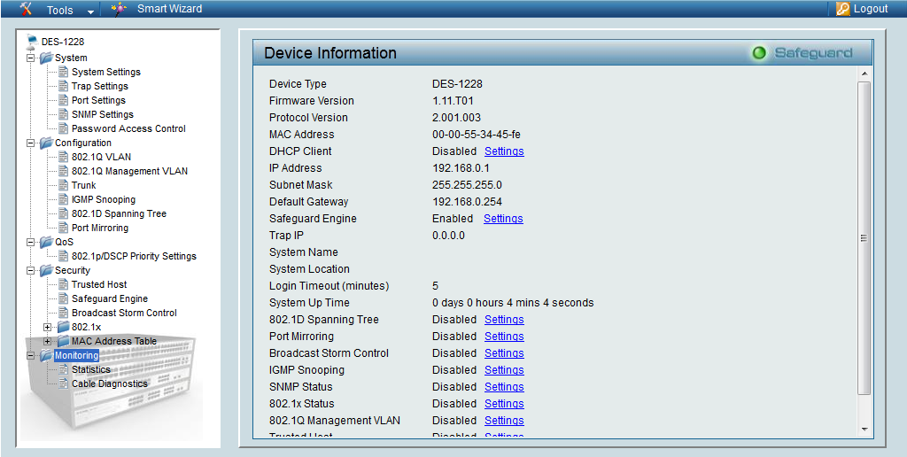Click the Cable Diagnostics page icon

pos(63,383)
